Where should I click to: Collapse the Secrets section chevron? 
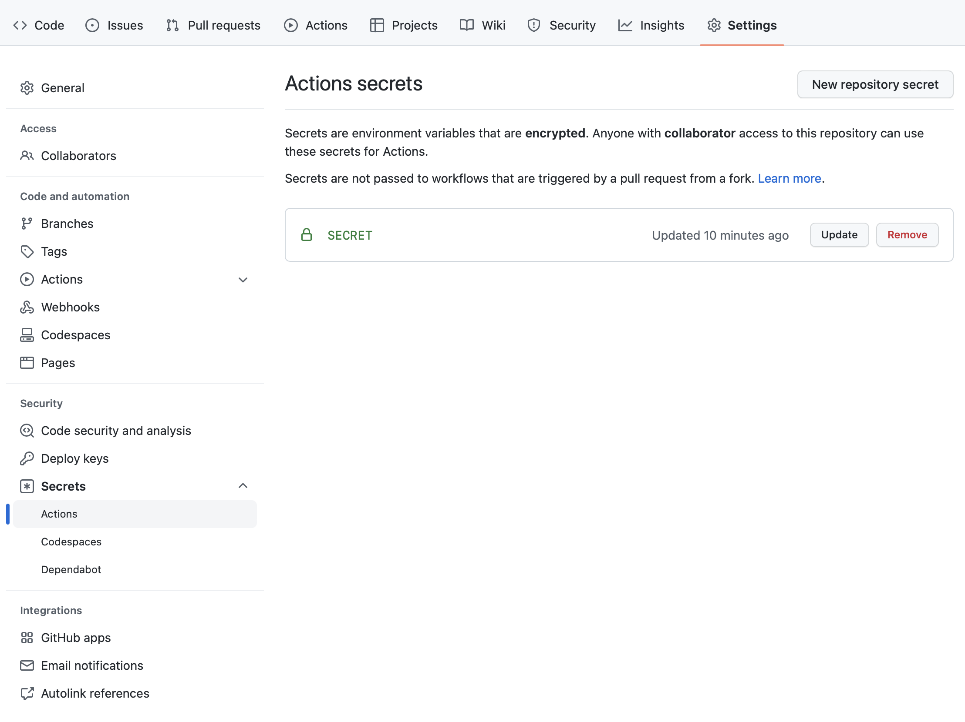(243, 486)
